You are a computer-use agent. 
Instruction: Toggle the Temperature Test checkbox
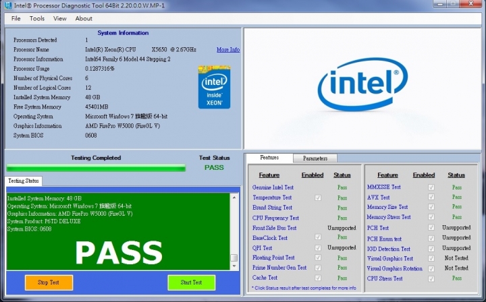318,198
